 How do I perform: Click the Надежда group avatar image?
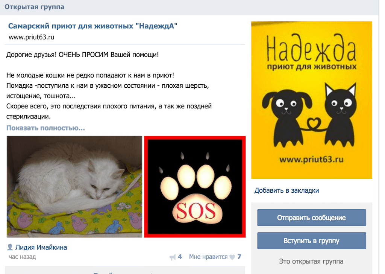[x=312, y=100]
